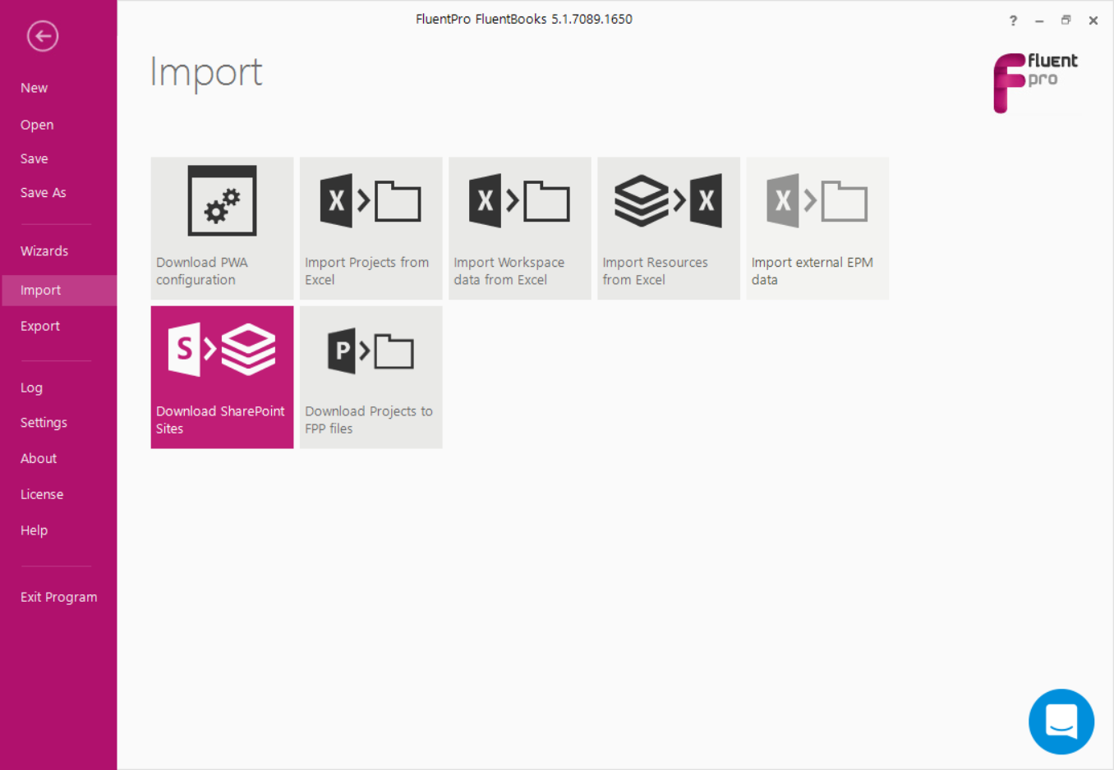Select the Import sidebar item
Viewport: 1114px width, 770px height.
tap(59, 290)
